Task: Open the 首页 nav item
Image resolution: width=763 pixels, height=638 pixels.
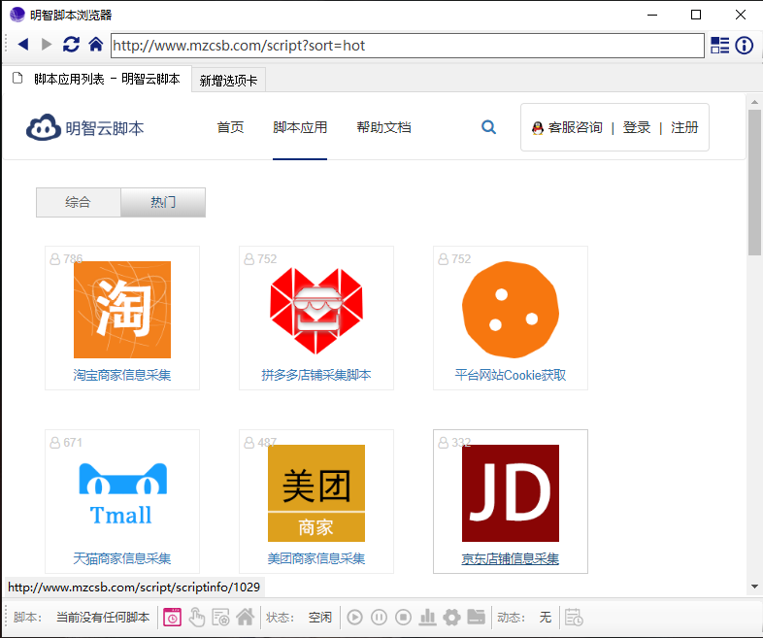Action: point(230,127)
